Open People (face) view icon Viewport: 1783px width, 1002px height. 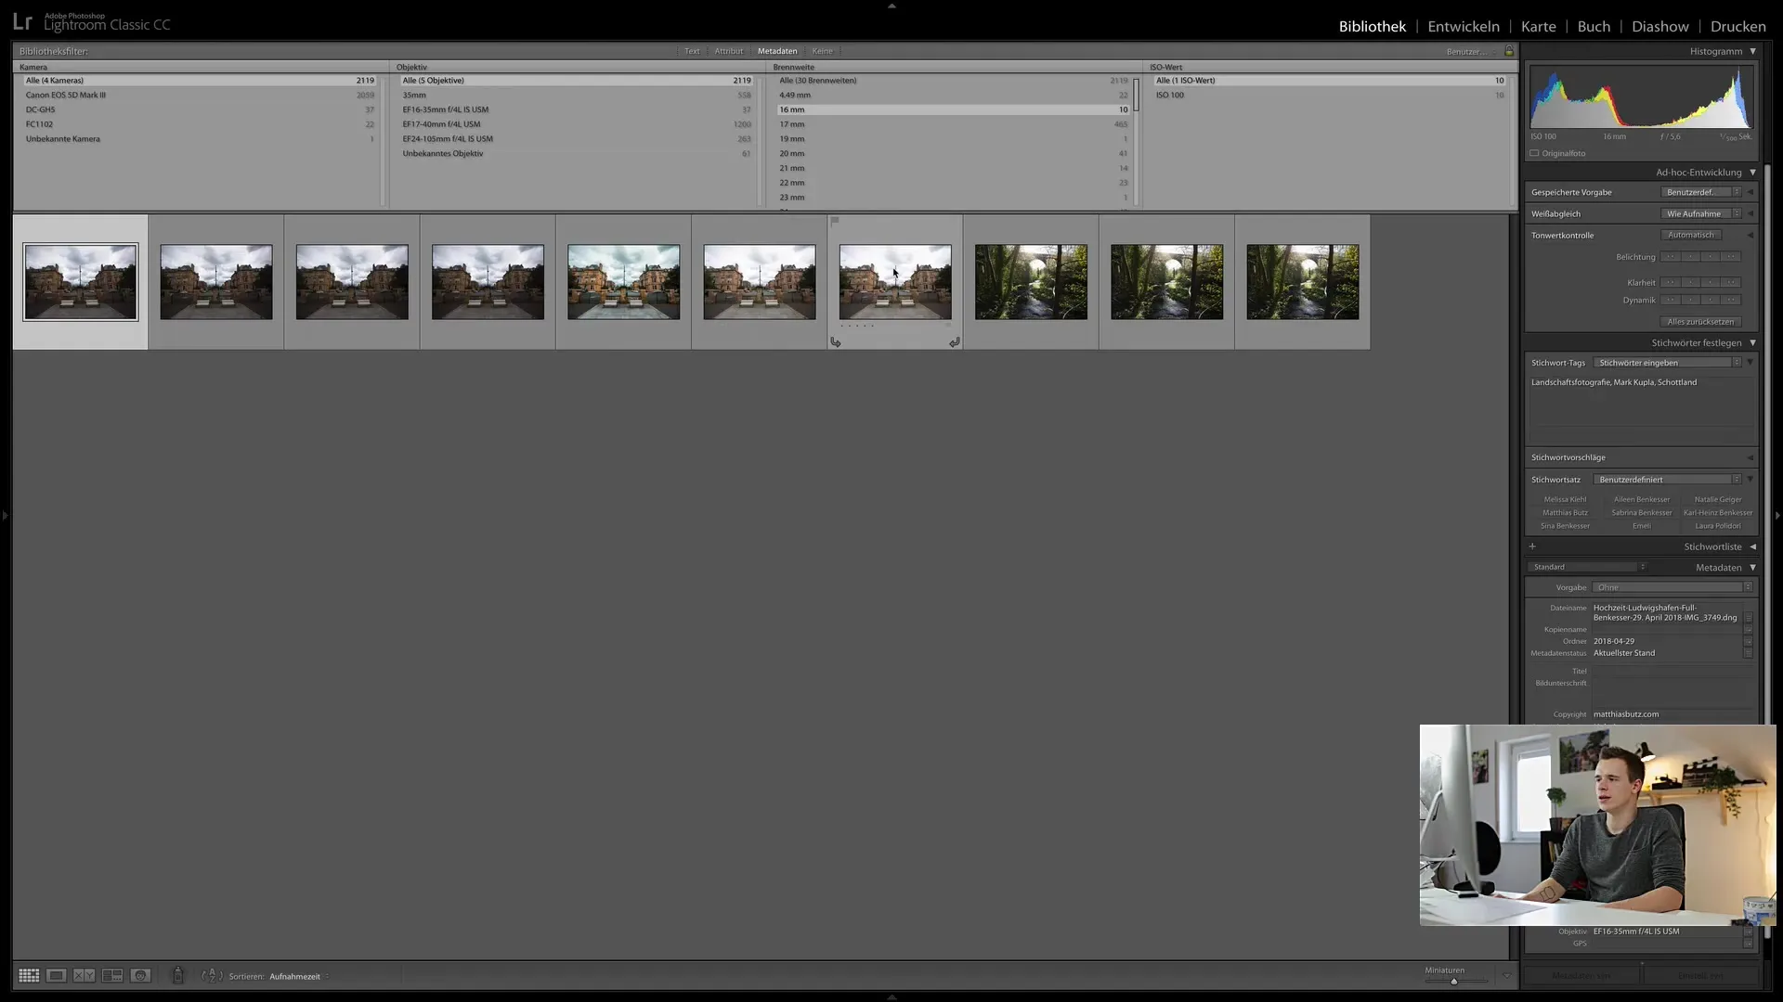click(x=140, y=976)
